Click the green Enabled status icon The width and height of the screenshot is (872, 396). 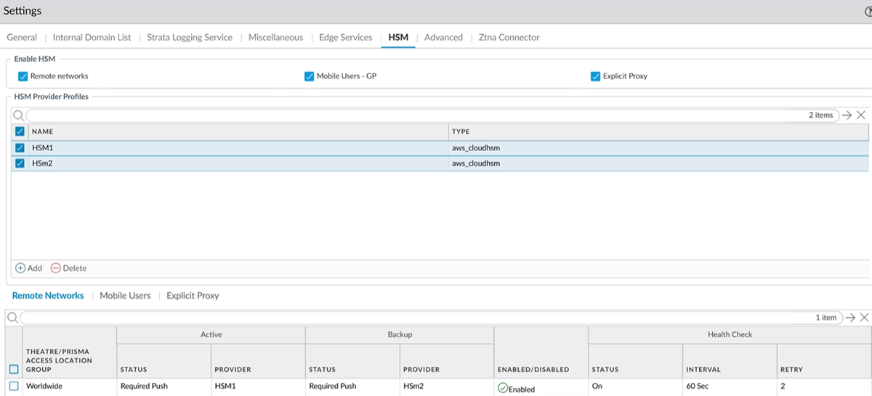click(x=502, y=388)
